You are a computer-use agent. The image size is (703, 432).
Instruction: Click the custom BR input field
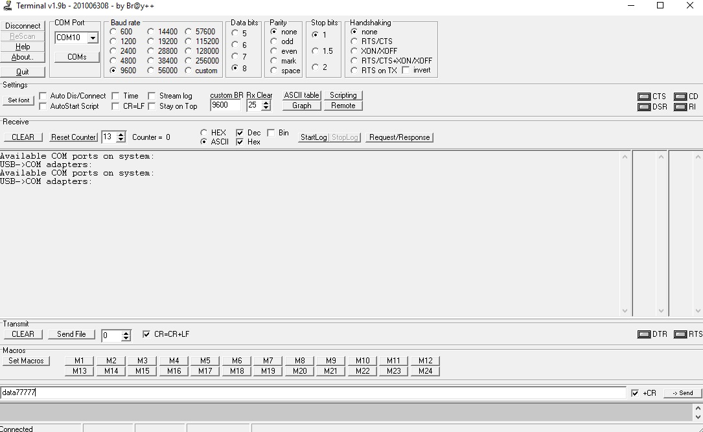(x=225, y=106)
